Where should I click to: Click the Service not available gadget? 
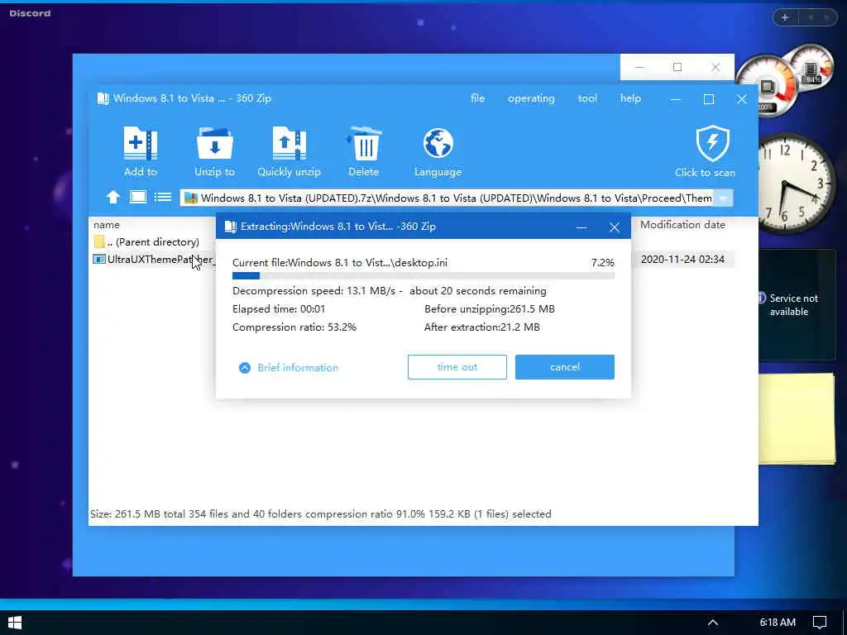pyautogui.click(x=797, y=304)
